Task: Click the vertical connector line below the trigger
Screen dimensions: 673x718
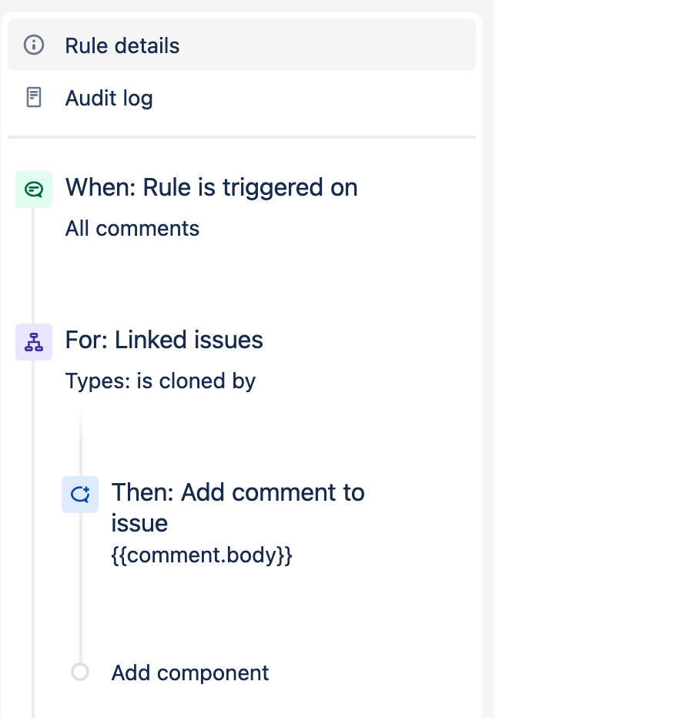Action: pyautogui.click(x=33, y=266)
